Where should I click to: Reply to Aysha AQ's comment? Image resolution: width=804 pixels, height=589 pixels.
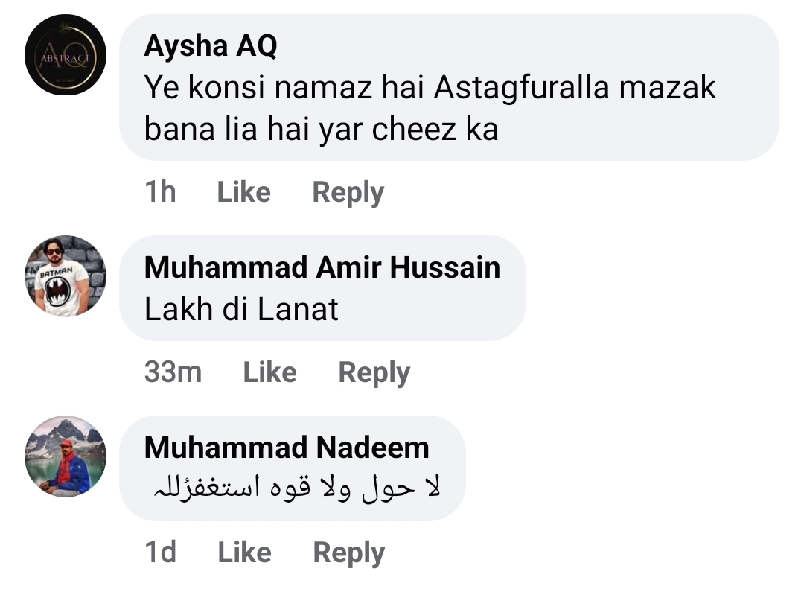pos(348,191)
